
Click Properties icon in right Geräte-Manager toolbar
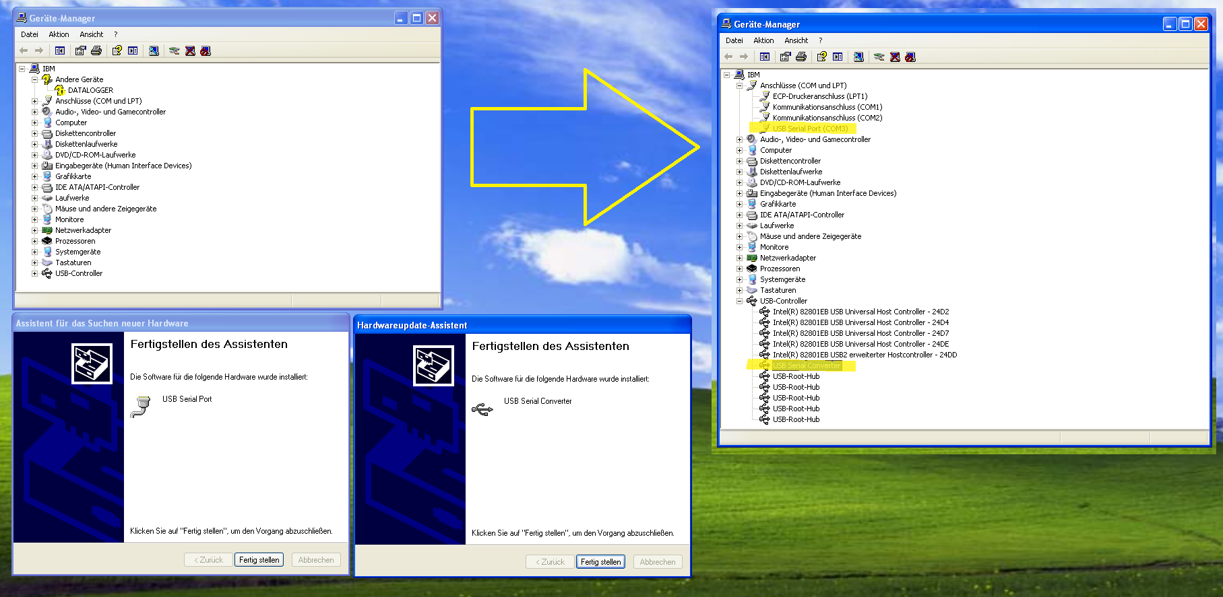pyautogui.click(x=786, y=57)
